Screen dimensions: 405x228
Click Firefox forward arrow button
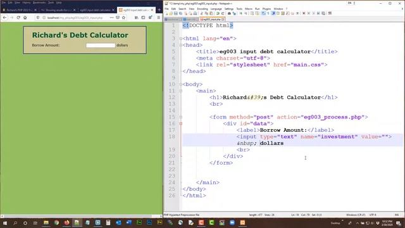click(11, 18)
